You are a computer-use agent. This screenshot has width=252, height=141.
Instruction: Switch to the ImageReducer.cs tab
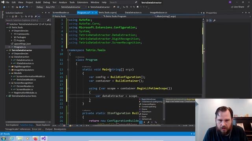(x=158, y=13)
